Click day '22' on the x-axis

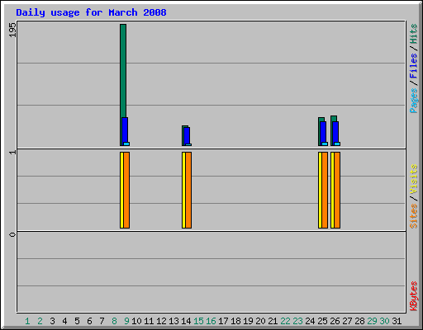coord(285,321)
